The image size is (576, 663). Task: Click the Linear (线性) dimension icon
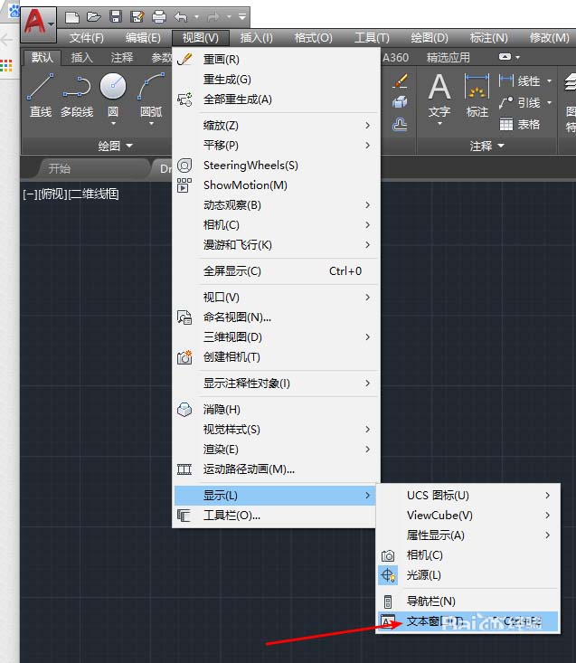pos(505,81)
